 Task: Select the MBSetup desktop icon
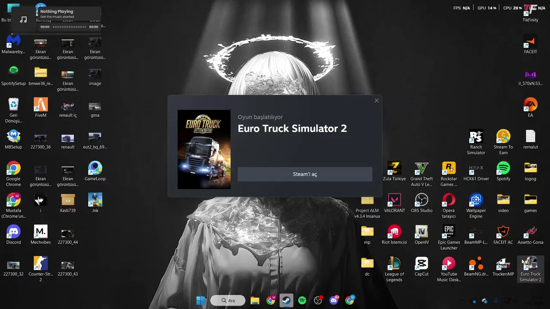pos(13,139)
